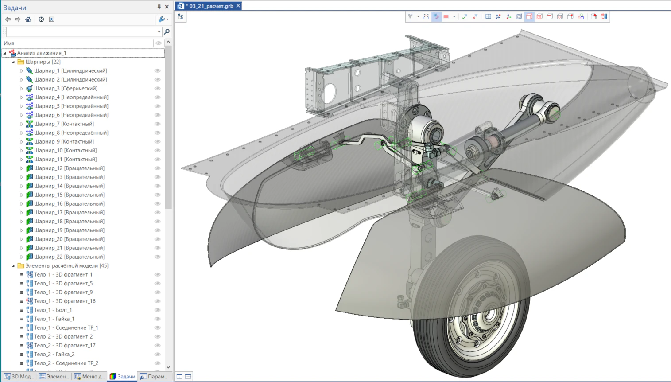Click into the search input field

click(x=82, y=31)
